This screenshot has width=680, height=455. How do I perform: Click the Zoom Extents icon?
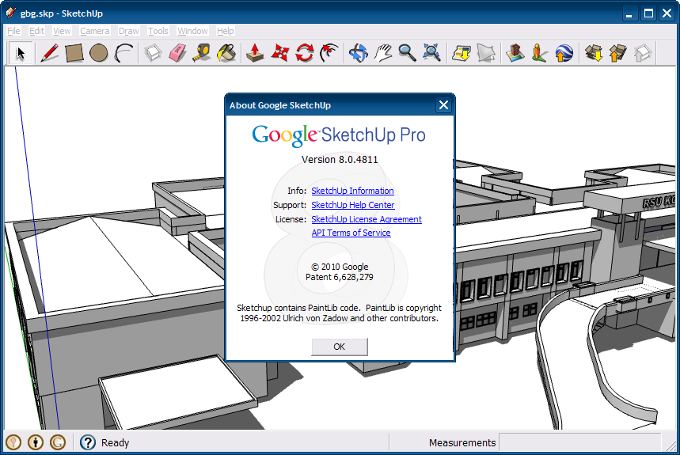pos(432,53)
